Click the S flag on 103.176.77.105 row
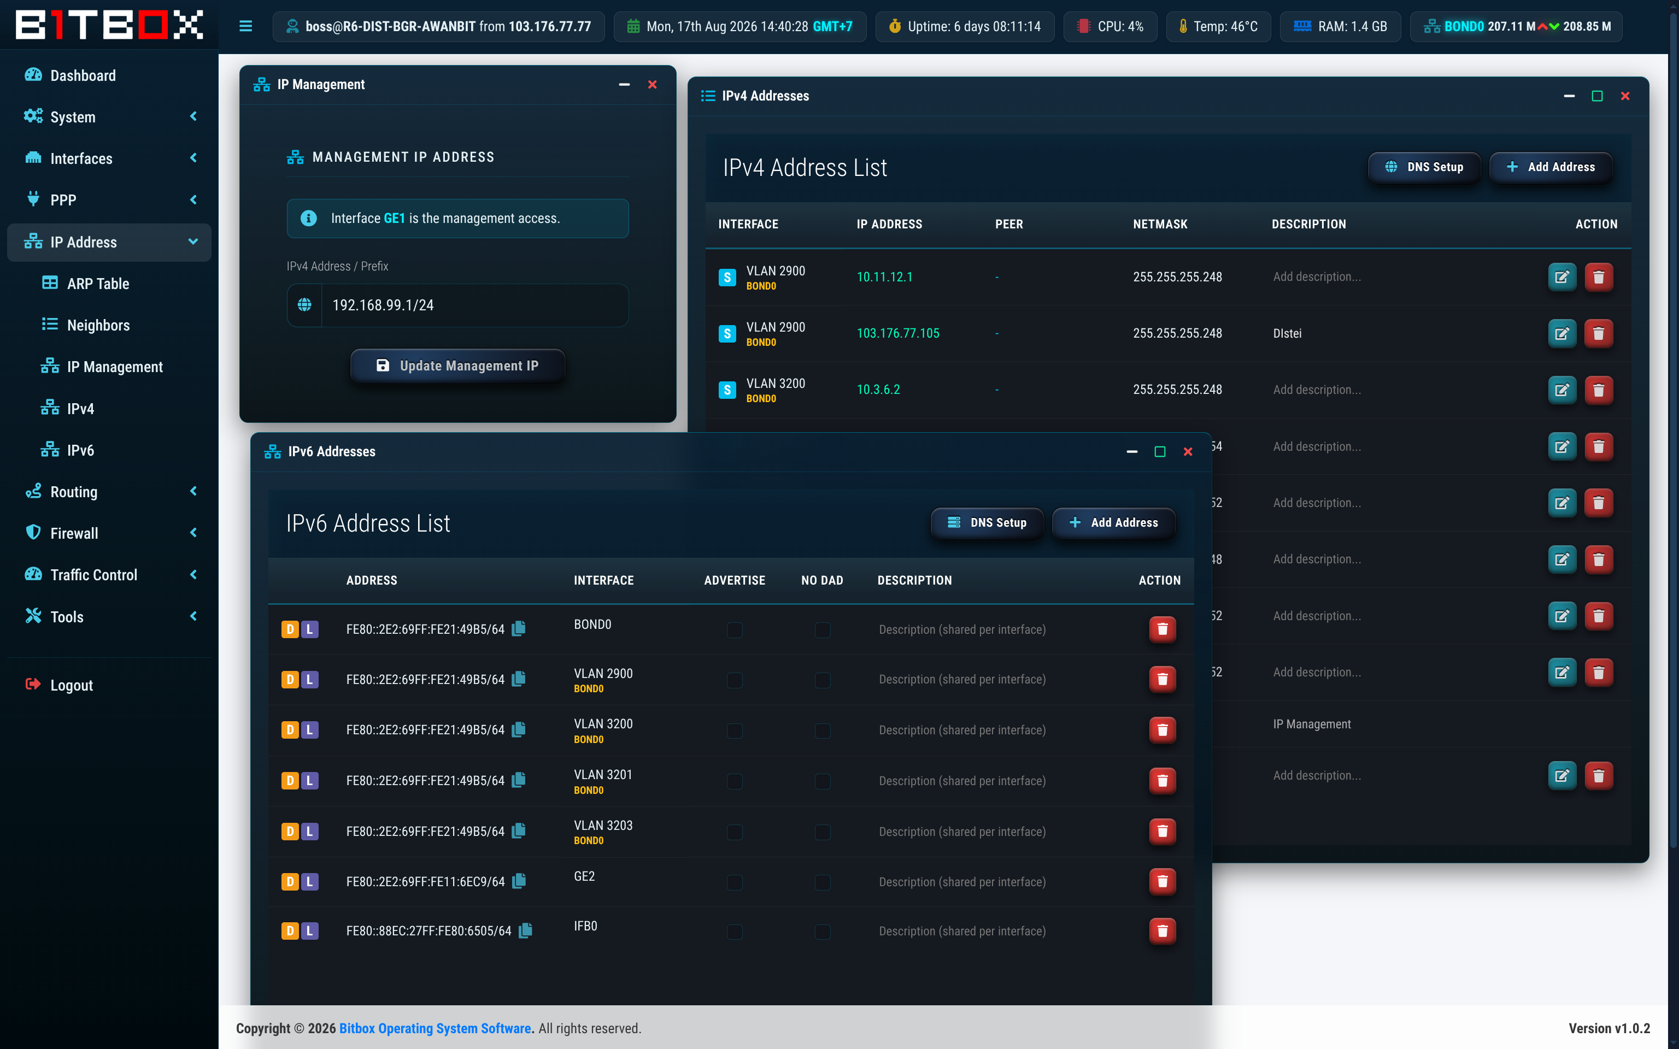 click(727, 334)
